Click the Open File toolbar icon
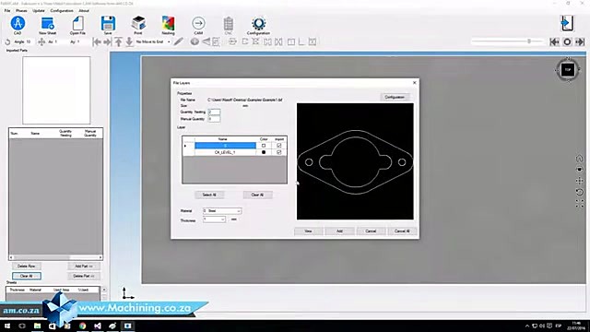This screenshot has height=332, width=590. pos(77,23)
